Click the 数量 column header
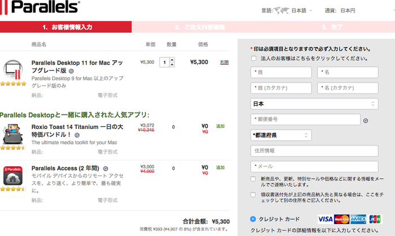 [172, 44]
